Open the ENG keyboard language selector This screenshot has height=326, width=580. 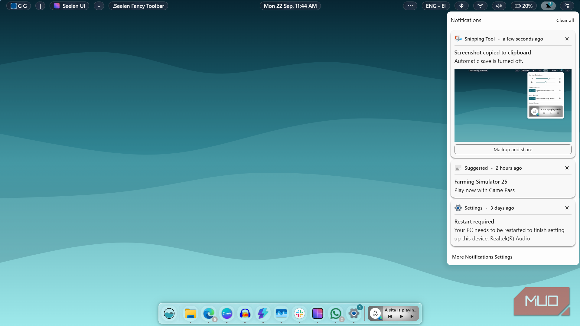[435, 6]
